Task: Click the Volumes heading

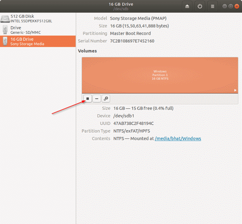Action: [x=87, y=51]
